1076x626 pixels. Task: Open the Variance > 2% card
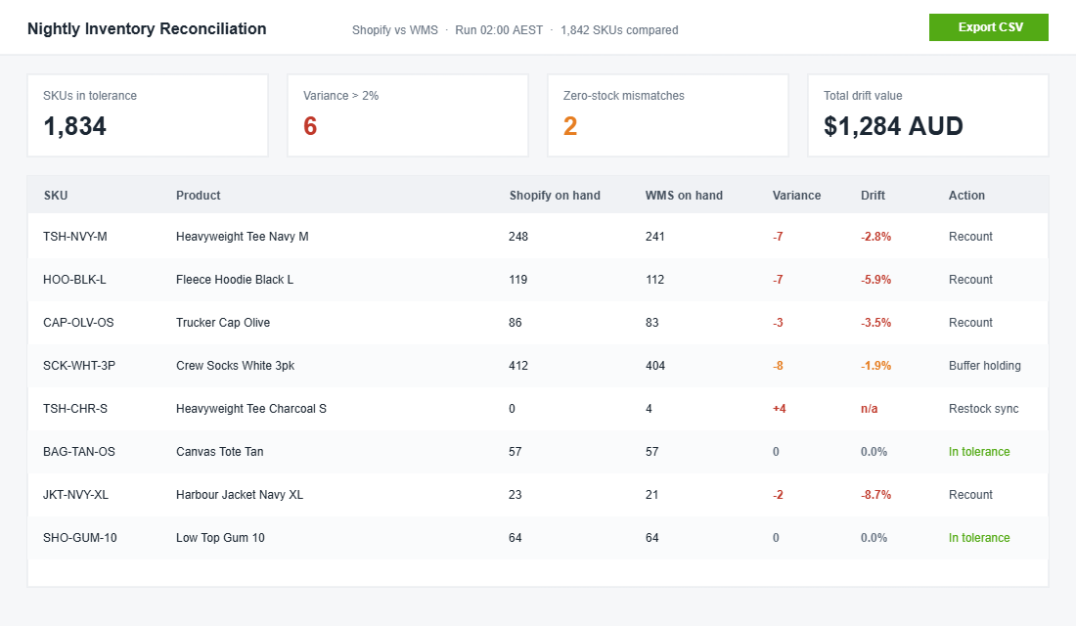coord(408,115)
